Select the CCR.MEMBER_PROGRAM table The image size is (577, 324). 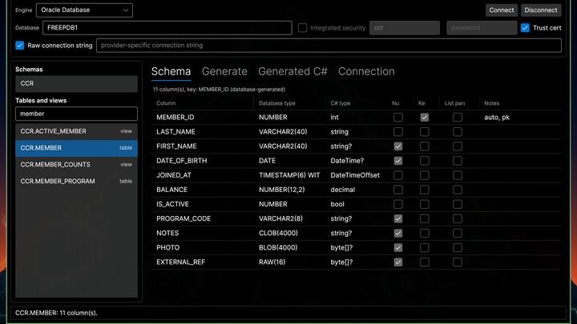(77, 181)
